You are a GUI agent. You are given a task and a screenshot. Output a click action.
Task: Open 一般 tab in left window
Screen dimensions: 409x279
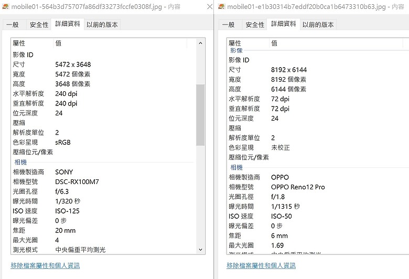[x=13, y=25]
